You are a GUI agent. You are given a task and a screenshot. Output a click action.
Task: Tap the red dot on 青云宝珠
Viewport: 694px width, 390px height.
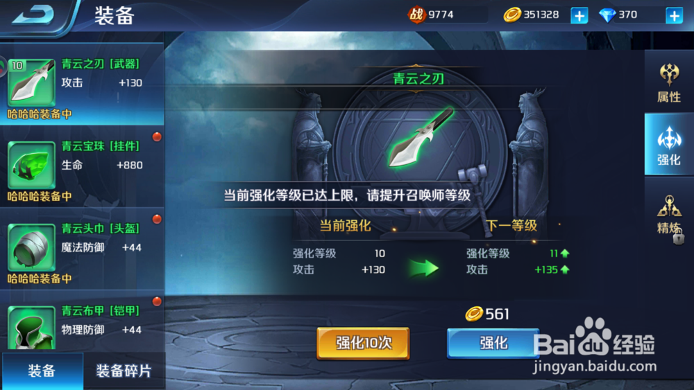click(x=157, y=137)
